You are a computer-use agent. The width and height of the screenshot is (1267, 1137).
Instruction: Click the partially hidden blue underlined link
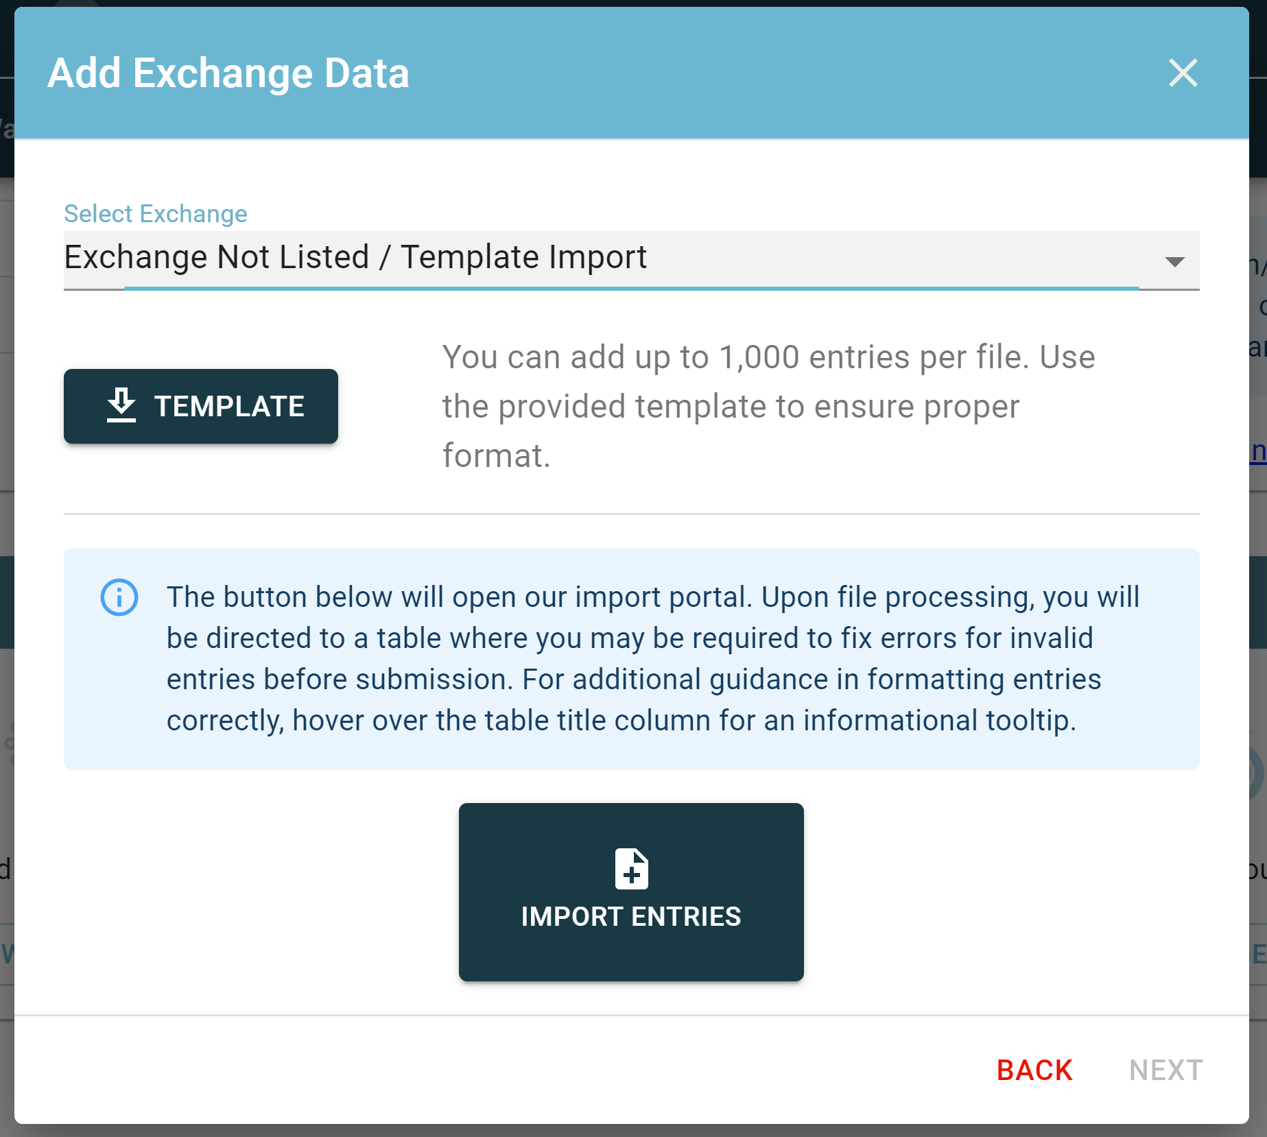[1258, 451]
